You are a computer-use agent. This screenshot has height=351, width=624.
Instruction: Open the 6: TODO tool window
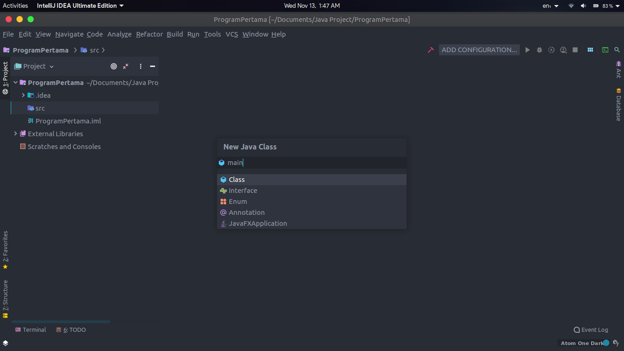[x=71, y=330]
